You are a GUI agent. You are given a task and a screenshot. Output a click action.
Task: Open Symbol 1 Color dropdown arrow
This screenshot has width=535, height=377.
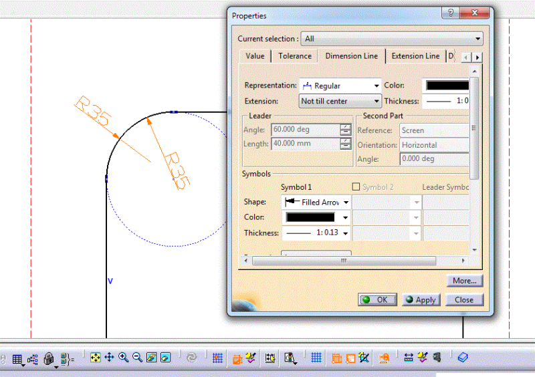345,217
